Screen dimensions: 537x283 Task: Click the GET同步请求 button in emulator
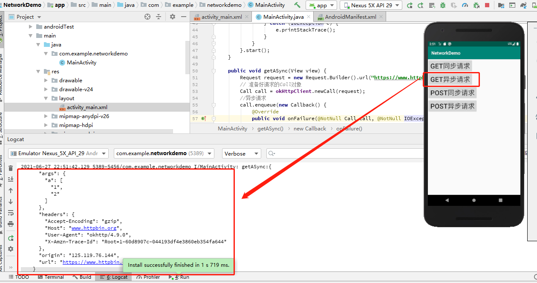pyautogui.click(x=450, y=66)
